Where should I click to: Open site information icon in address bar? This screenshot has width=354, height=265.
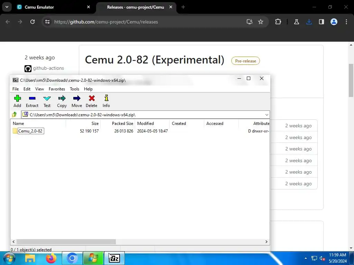pos(47,22)
